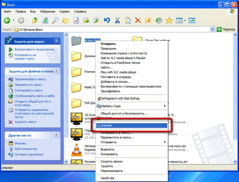Collapse the 'Другие места' panel
239x182 pixels.
(57, 135)
